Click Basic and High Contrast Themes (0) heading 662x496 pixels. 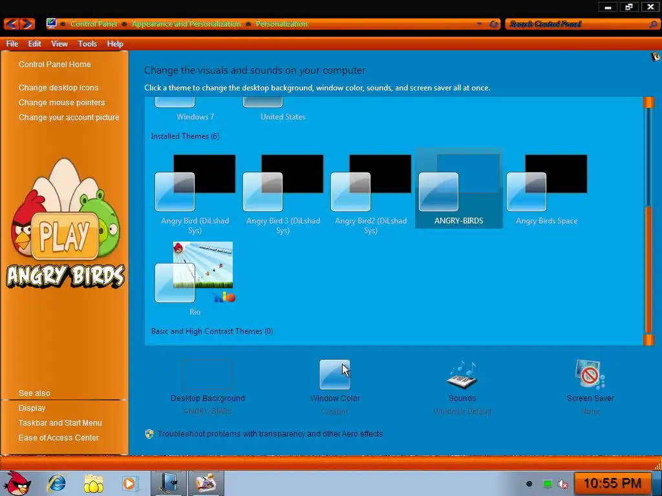[212, 331]
